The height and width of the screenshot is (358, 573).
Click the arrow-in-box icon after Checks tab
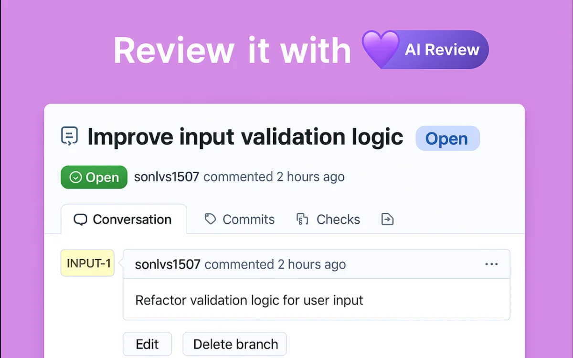(387, 219)
